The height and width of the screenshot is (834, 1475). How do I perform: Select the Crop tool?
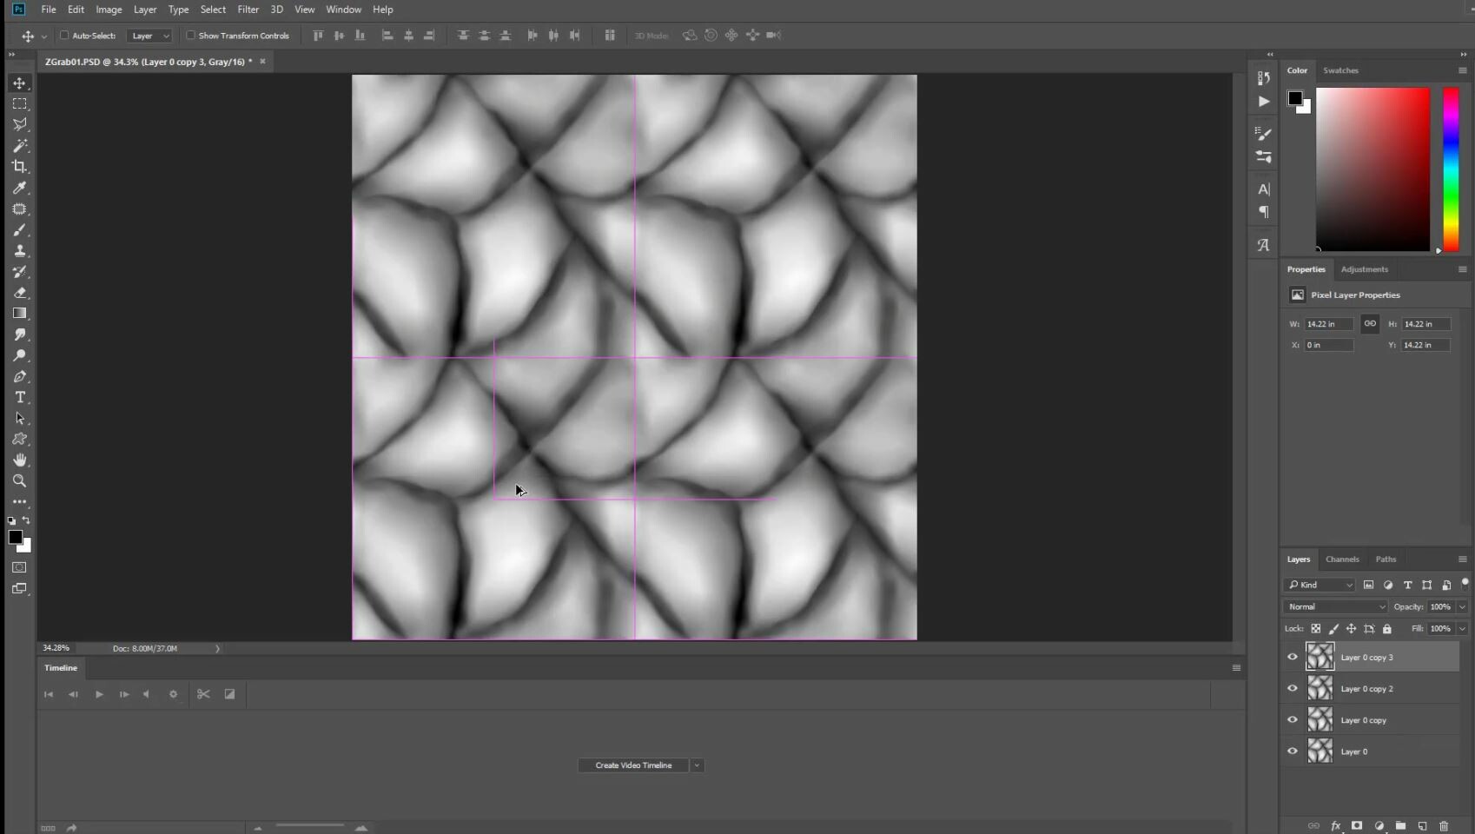[x=19, y=167]
